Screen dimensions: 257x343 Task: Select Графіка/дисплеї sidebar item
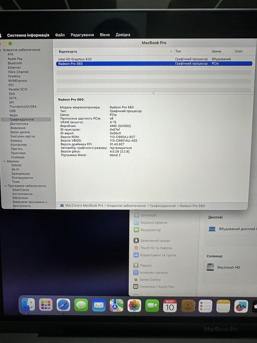tap(26, 120)
